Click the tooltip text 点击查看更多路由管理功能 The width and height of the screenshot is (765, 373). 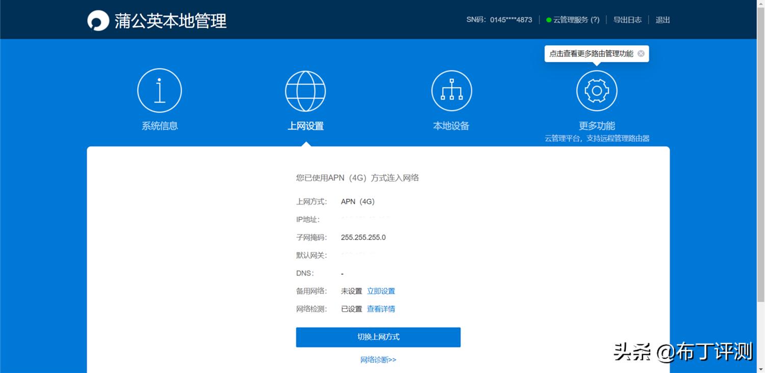[592, 53]
